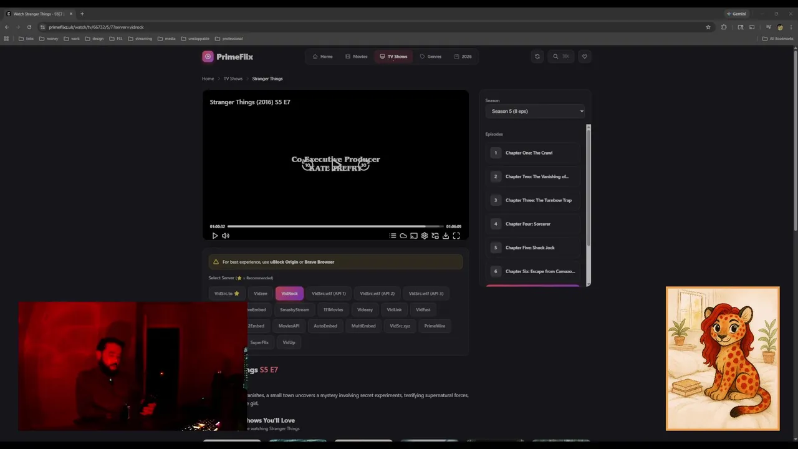Viewport: 798px width, 449px height.
Task: Choose the MultiEmbed server
Action: tap(363, 326)
